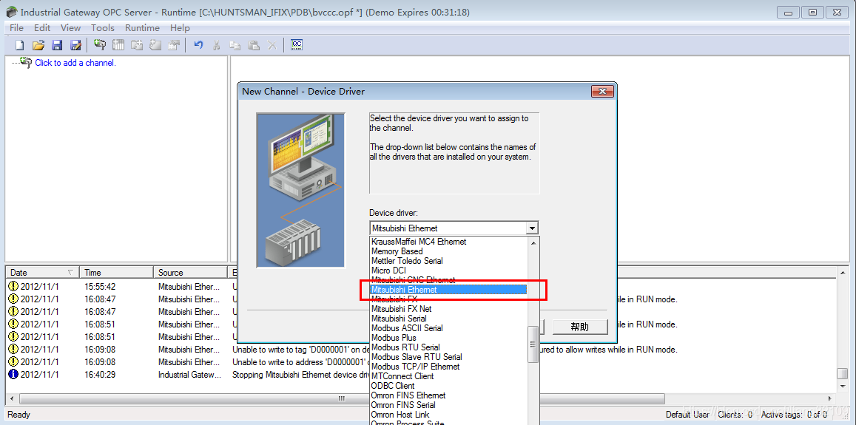Click the 'Click to add a channel' link
Viewport: 856px width, 425px height.
click(x=75, y=63)
